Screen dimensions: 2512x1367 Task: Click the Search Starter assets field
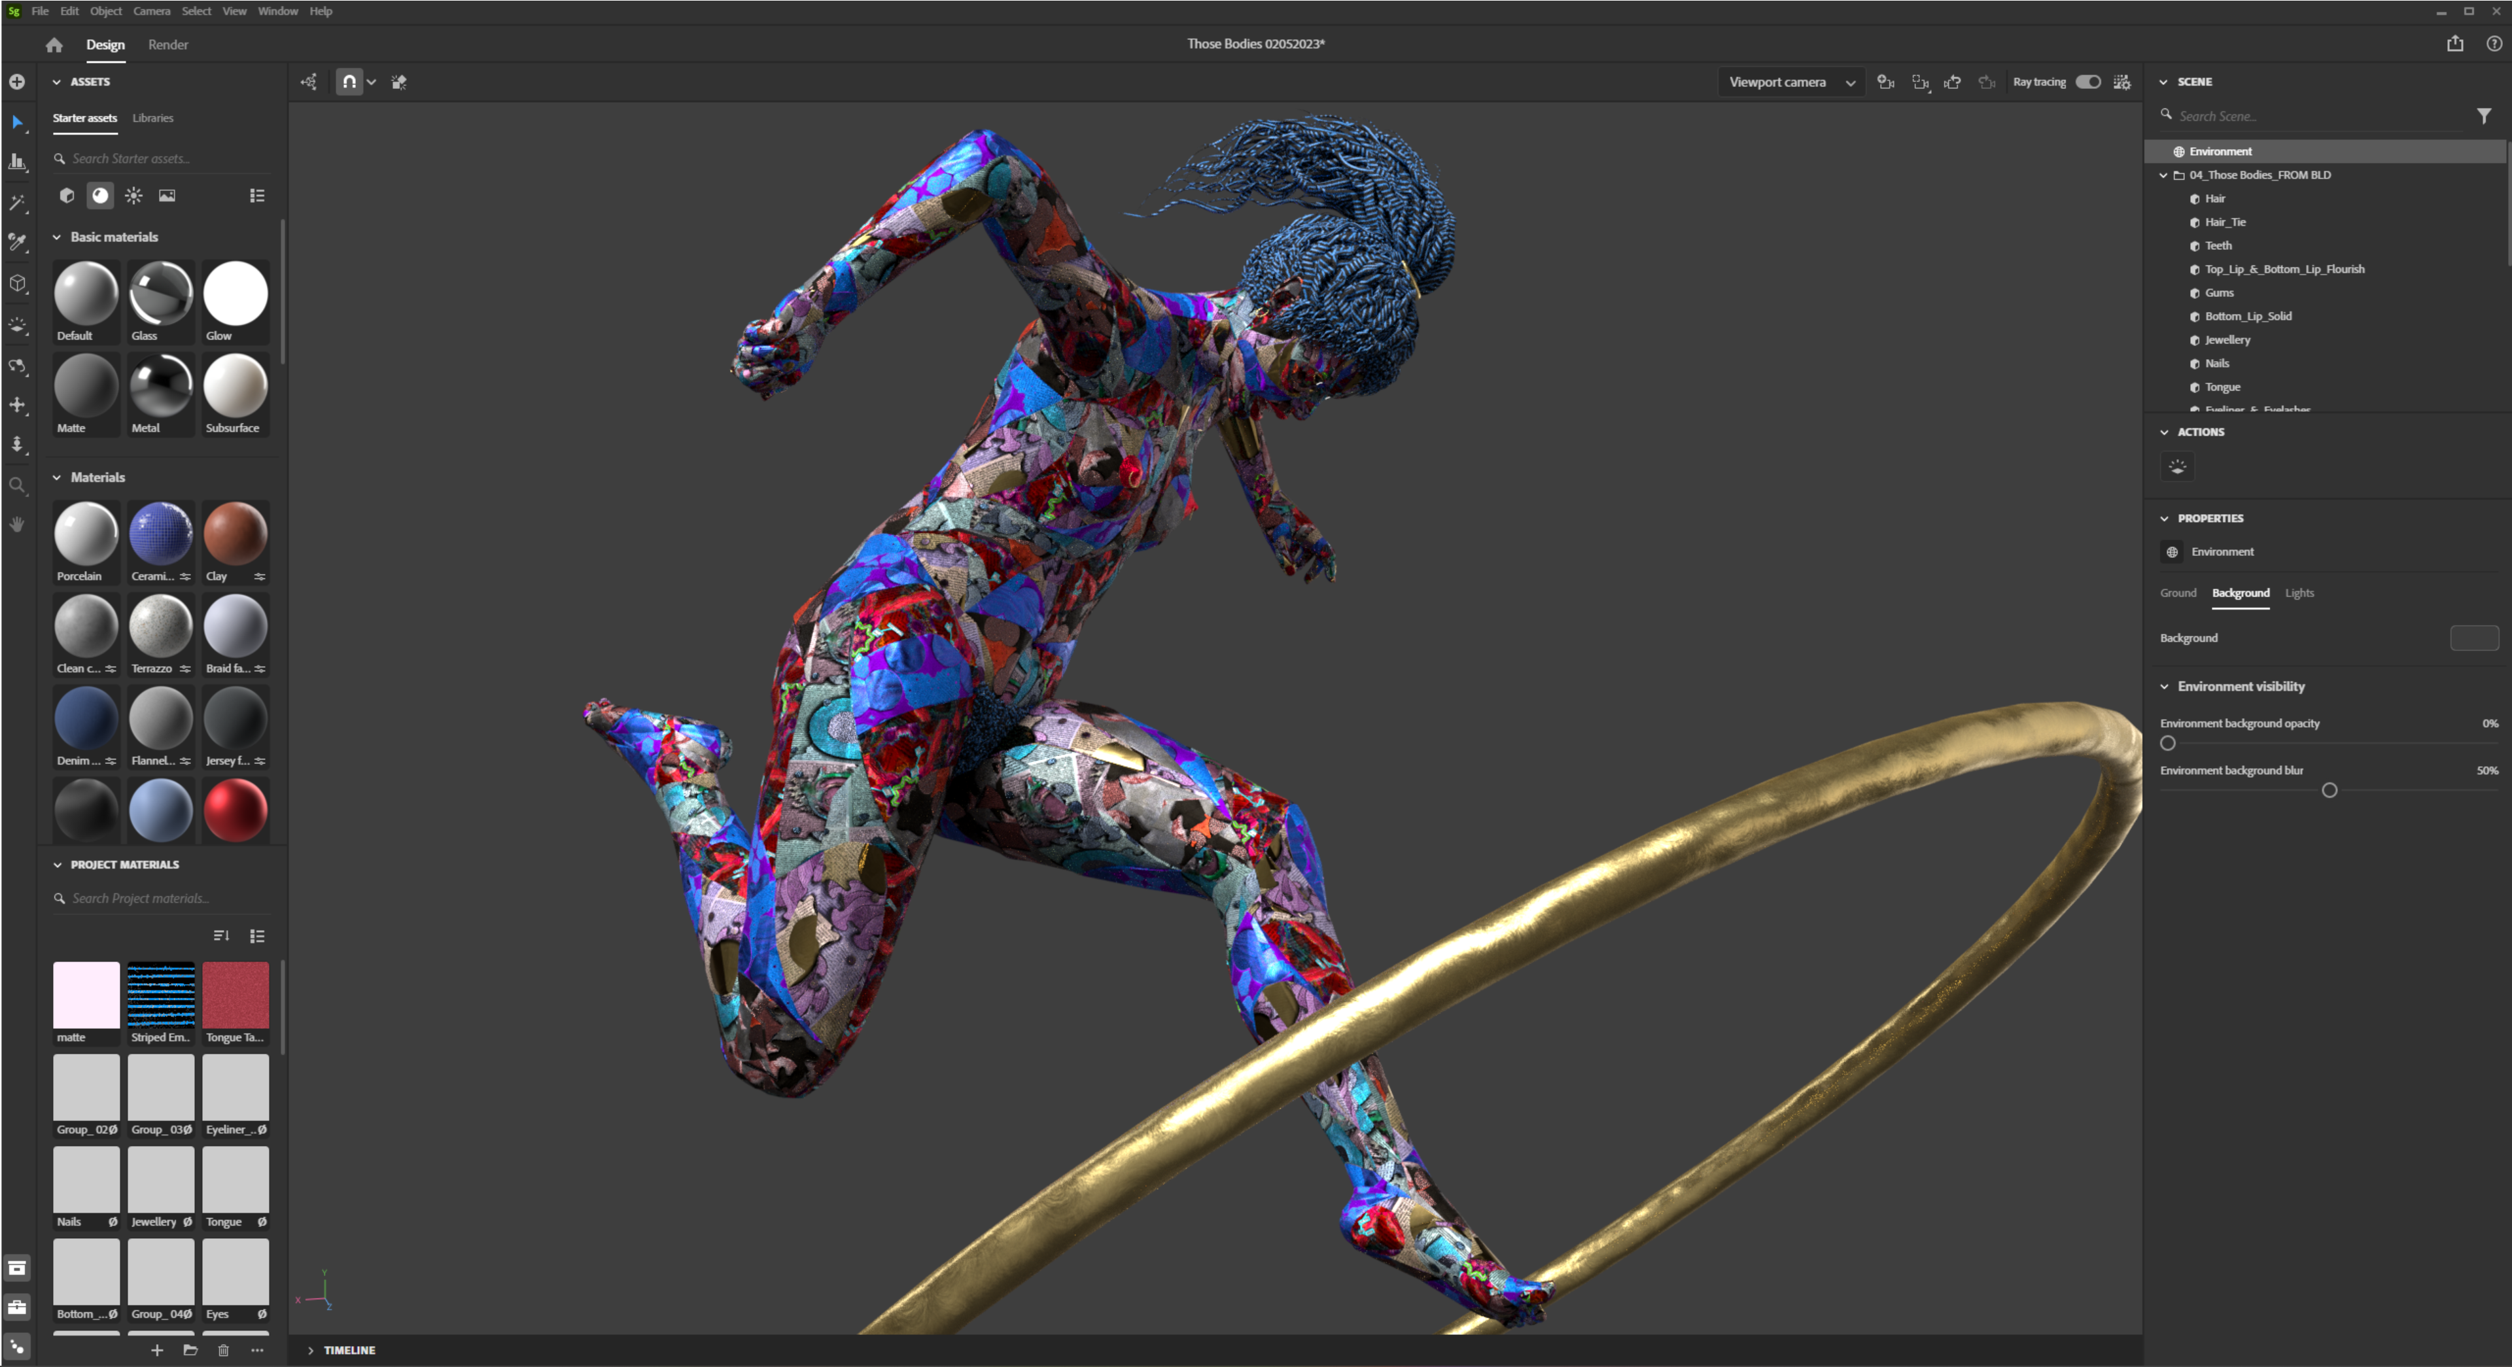pyautogui.click(x=161, y=158)
